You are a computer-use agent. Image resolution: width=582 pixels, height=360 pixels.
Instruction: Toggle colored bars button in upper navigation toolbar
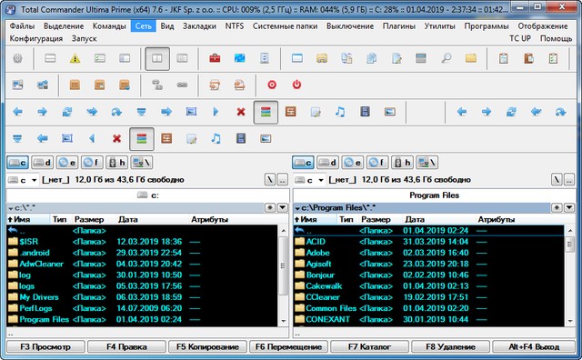[x=266, y=112]
